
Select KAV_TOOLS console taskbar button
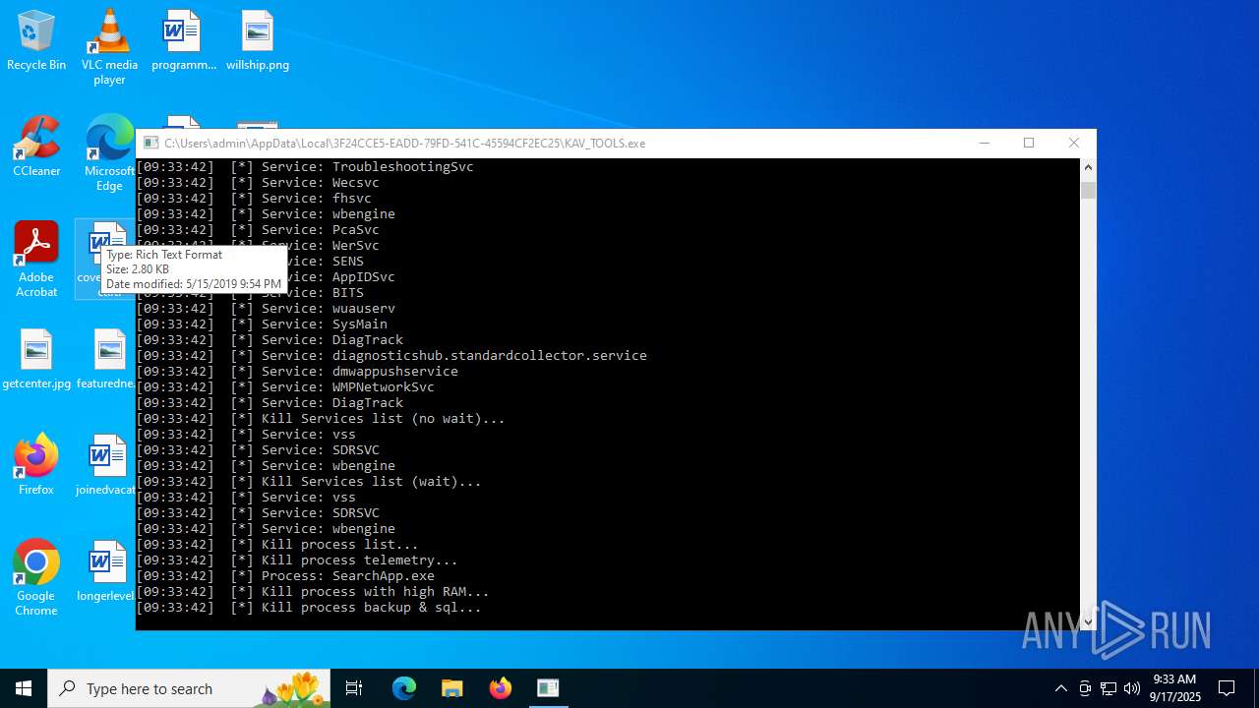(548, 688)
